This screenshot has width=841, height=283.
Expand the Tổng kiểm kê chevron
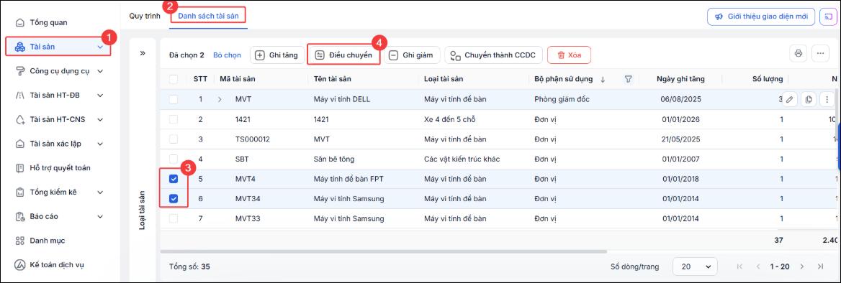point(100,192)
